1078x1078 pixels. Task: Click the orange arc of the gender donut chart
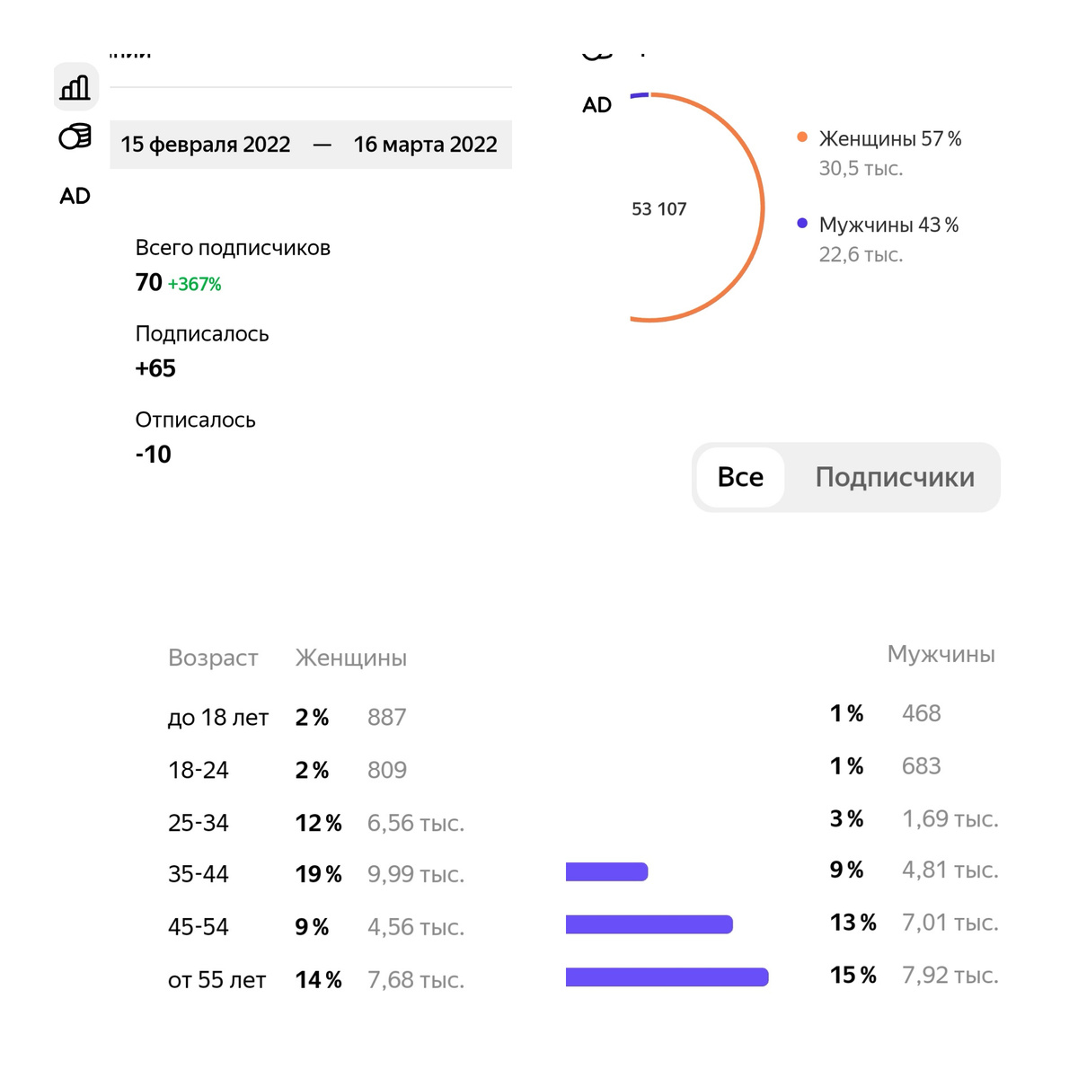coord(762,207)
